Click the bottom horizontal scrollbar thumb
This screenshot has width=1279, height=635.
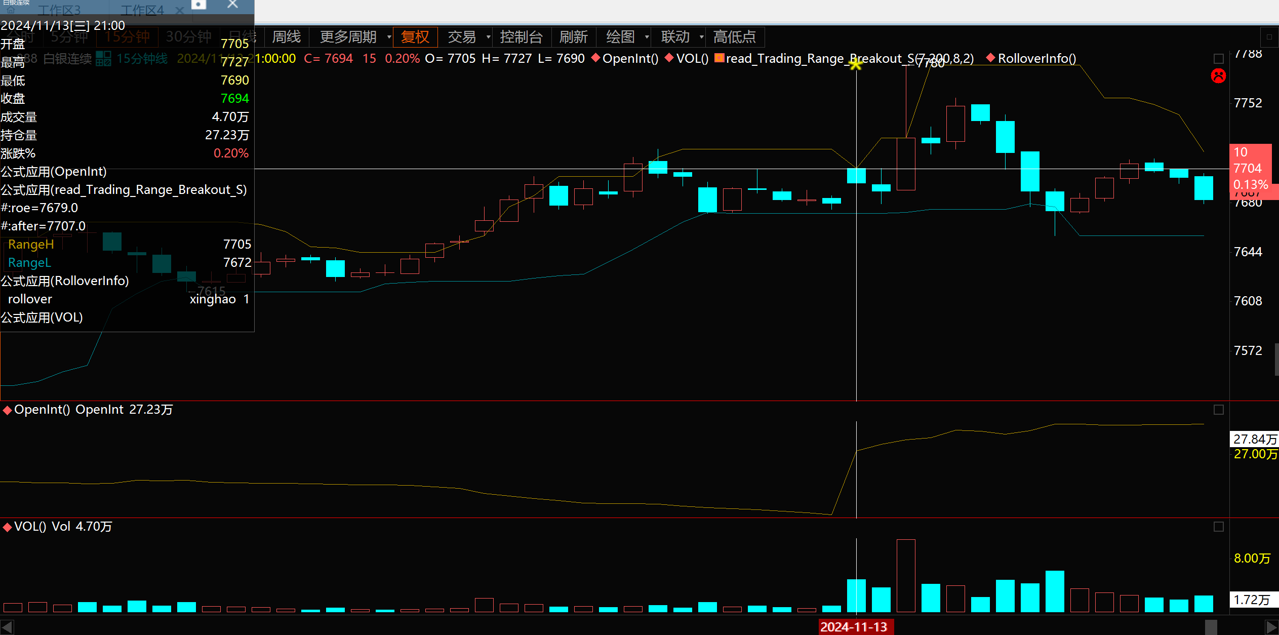1211,627
